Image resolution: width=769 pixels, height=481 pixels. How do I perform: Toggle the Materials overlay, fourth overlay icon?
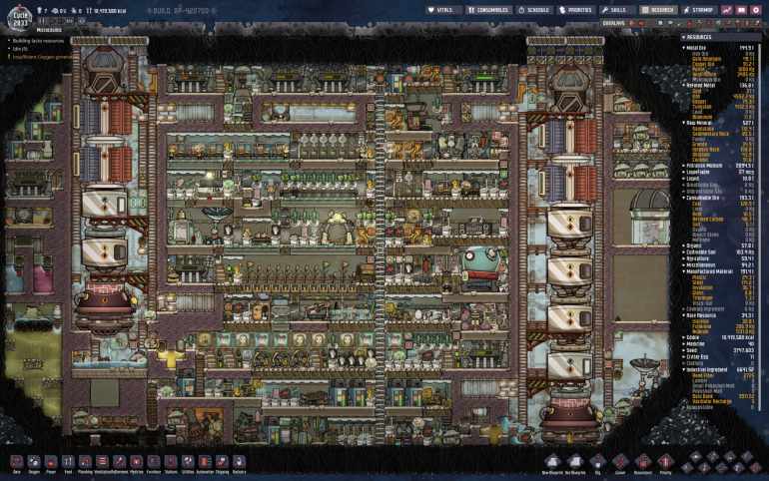click(x=660, y=23)
